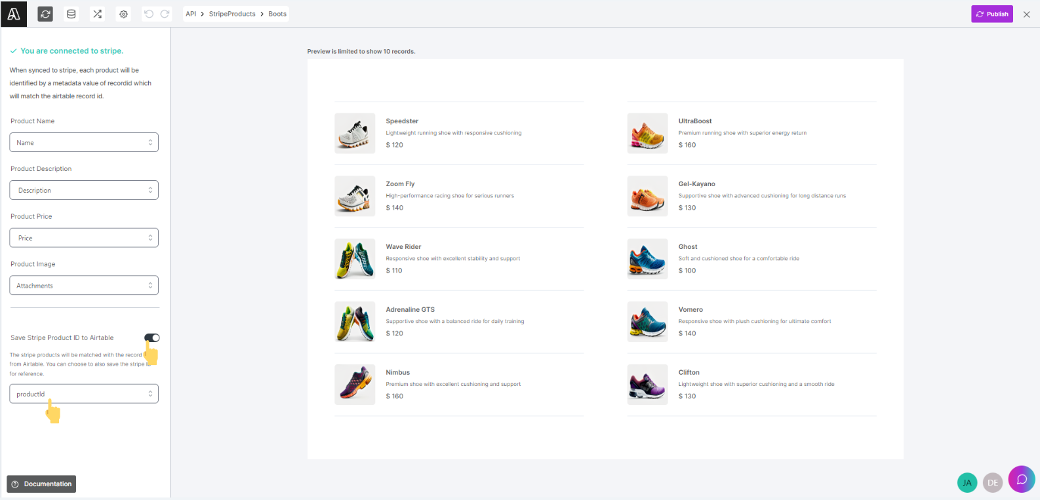Screen dimensions: 1040x500
Task: Click the JA user avatar
Action: pos(967,482)
